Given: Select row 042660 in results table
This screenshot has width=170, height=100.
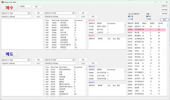Looking at the screenshot, I should (147, 27).
